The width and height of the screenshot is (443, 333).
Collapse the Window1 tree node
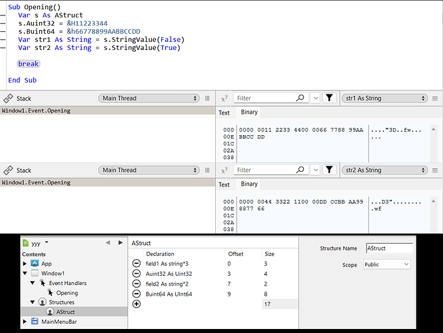click(25, 273)
